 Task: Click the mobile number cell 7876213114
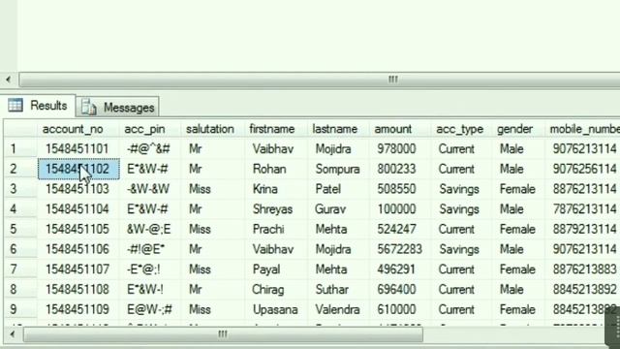(583, 209)
